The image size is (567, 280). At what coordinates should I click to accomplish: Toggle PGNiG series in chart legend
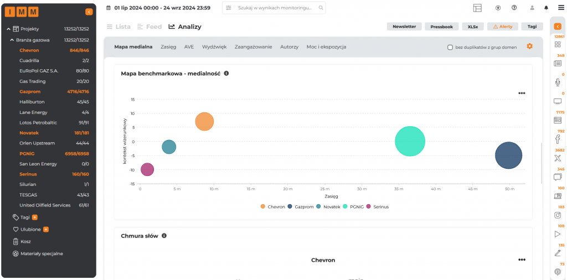352,206
